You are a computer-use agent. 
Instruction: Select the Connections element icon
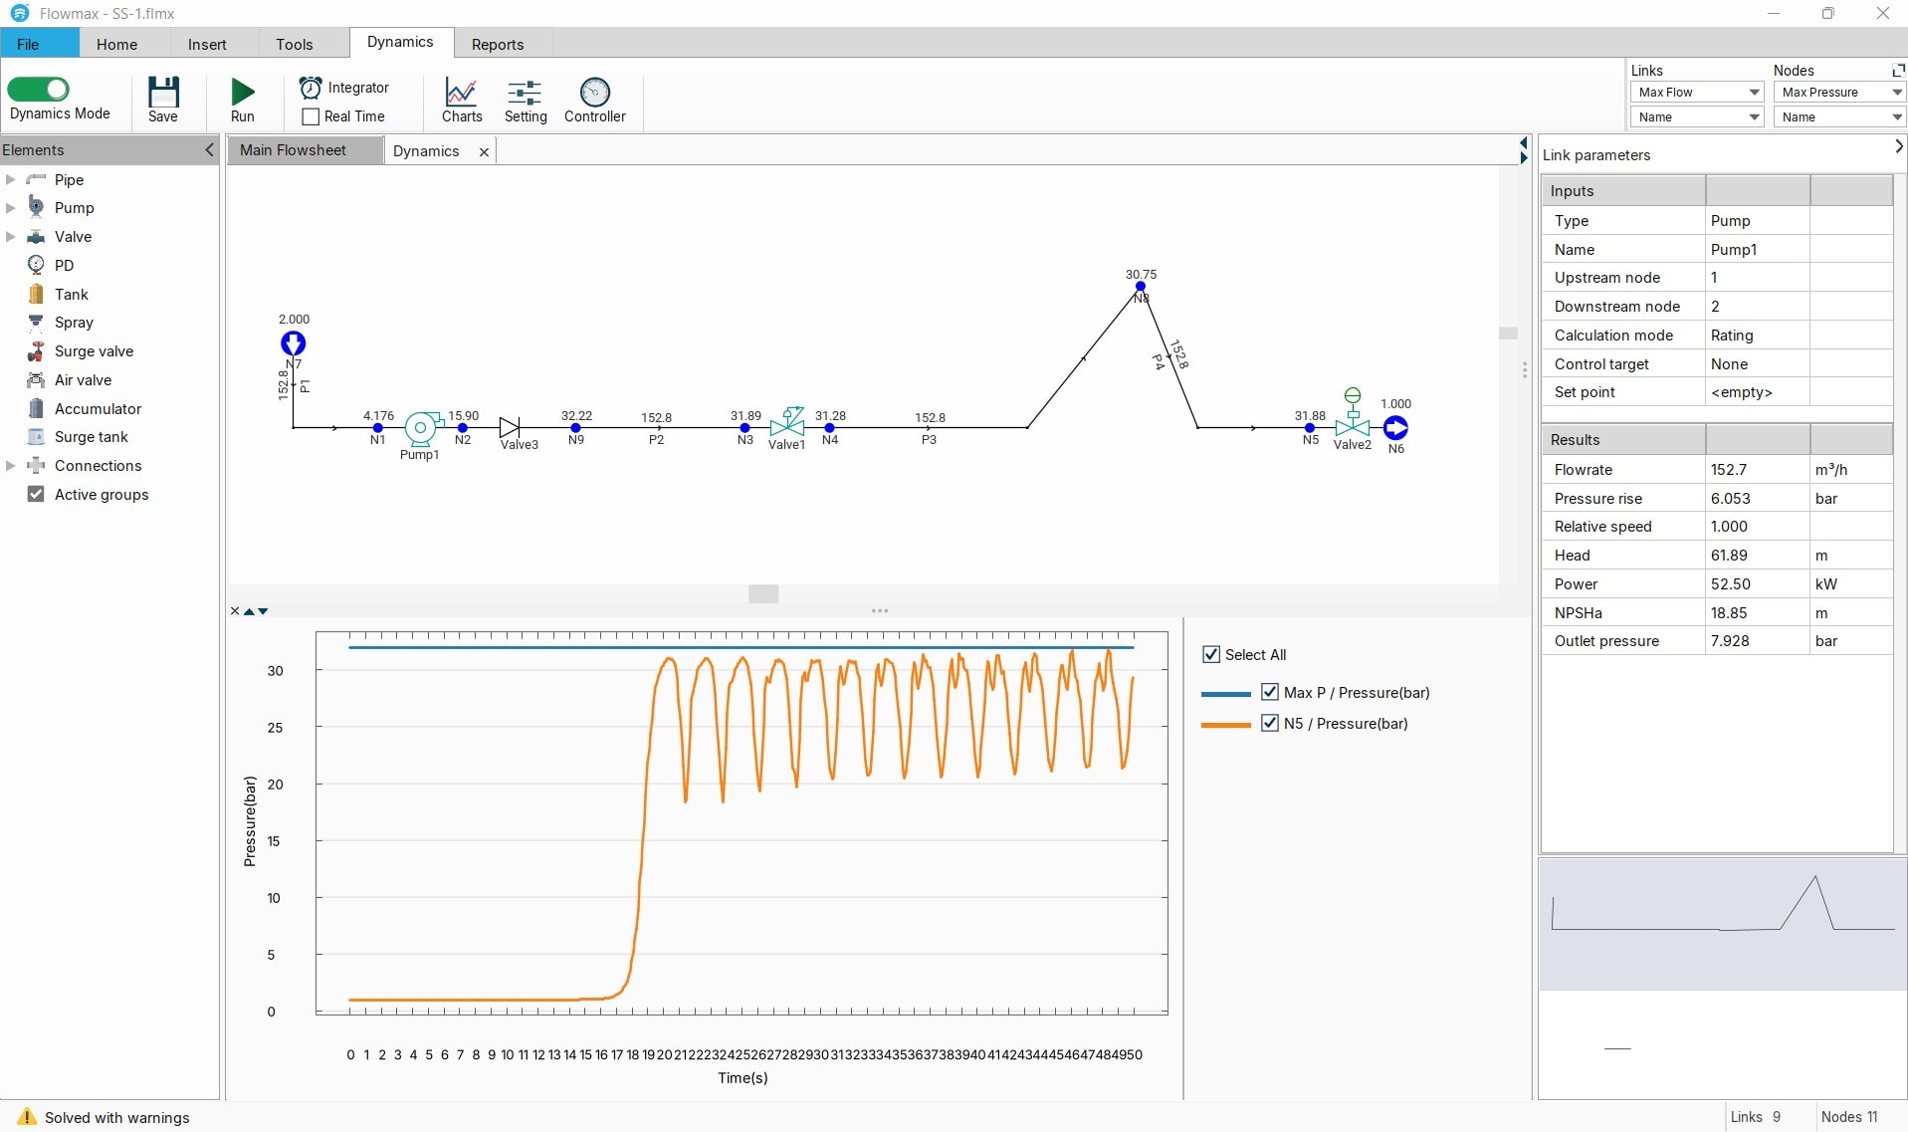[x=36, y=465]
